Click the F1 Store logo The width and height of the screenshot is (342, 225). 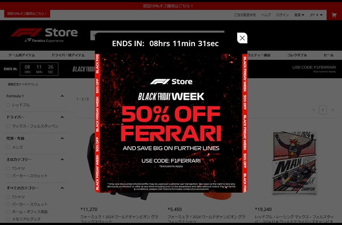tap(44, 35)
